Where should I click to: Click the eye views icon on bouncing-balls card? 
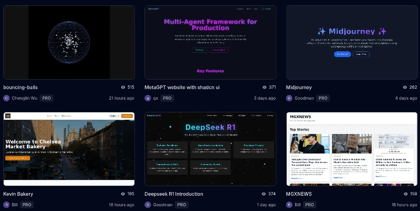(123, 87)
